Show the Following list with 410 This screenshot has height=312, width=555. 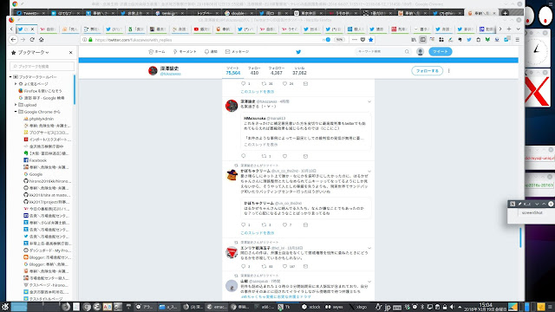point(254,71)
